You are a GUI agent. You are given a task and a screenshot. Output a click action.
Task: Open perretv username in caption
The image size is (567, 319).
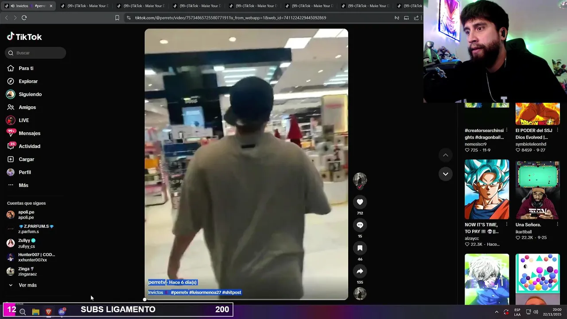(x=157, y=282)
